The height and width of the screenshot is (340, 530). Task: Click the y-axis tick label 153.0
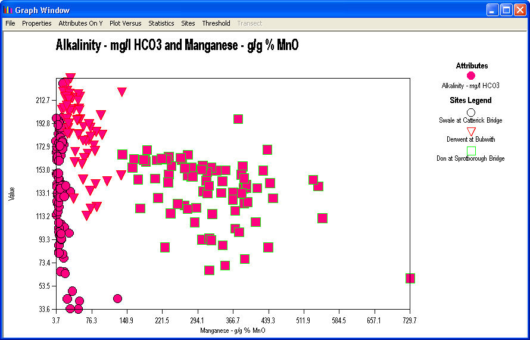[x=43, y=170]
